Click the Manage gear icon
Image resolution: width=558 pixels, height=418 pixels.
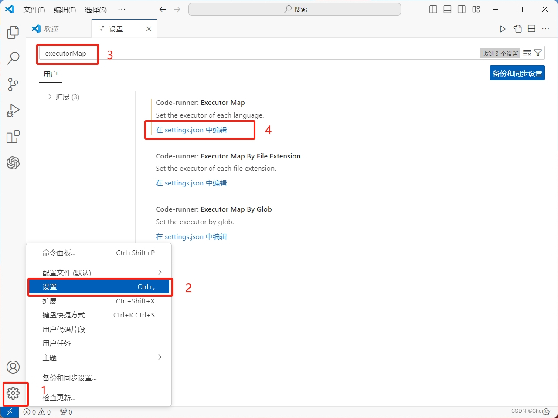click(13, 394)
